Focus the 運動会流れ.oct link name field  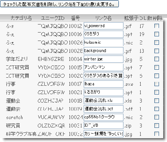pos(104,109)
